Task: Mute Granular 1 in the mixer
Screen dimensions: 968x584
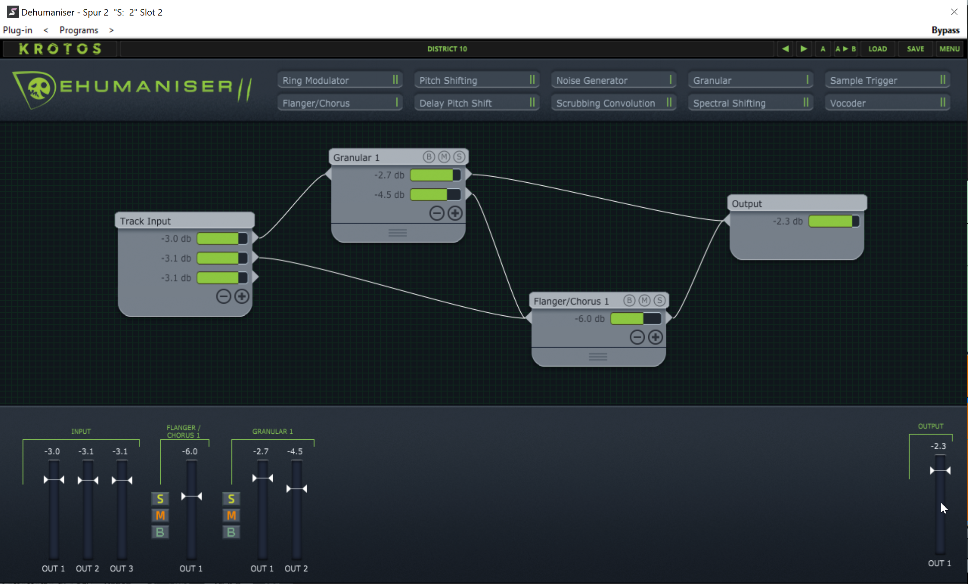Action: point(231,515)
